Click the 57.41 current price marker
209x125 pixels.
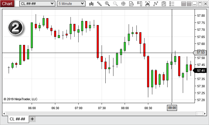(x=200, y=71)
